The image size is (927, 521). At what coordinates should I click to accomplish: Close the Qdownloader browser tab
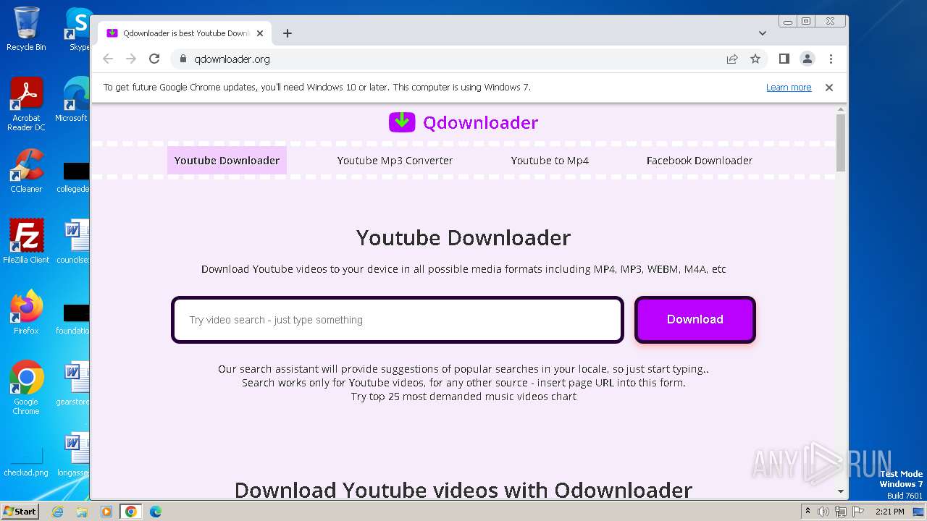tap(260, 33)
